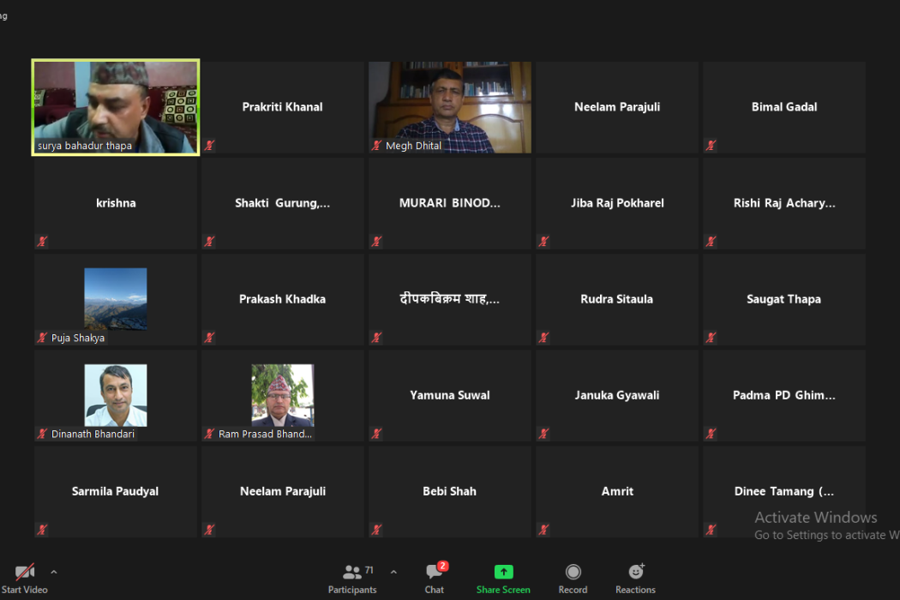
Task: Click Ram Prasad Bhand's profile photo
Action: pos(282,395)
